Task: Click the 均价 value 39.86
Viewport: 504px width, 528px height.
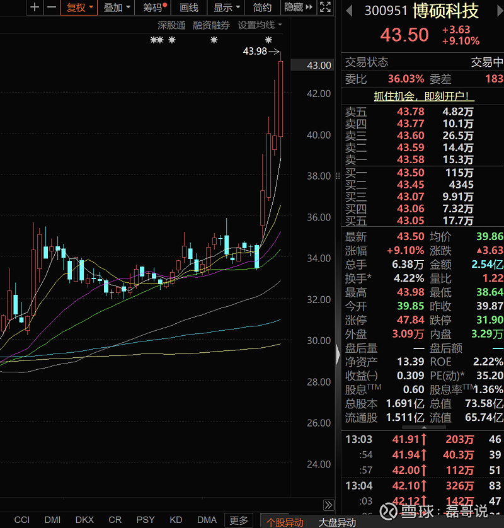Action: [x=490, y=236]
